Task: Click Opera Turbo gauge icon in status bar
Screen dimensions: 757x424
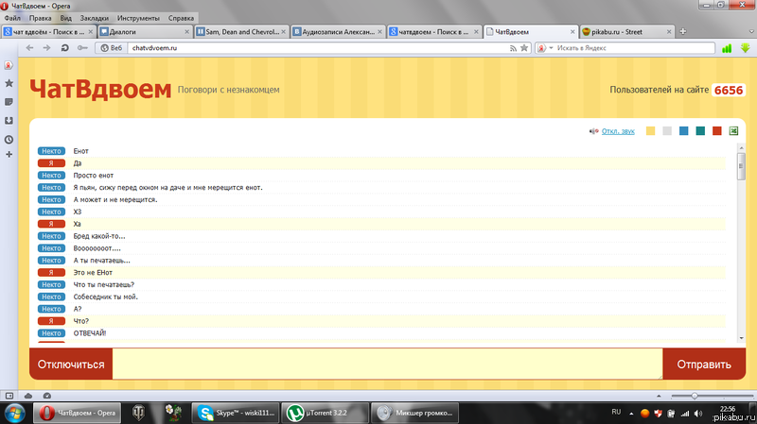Action: (46, 396)
